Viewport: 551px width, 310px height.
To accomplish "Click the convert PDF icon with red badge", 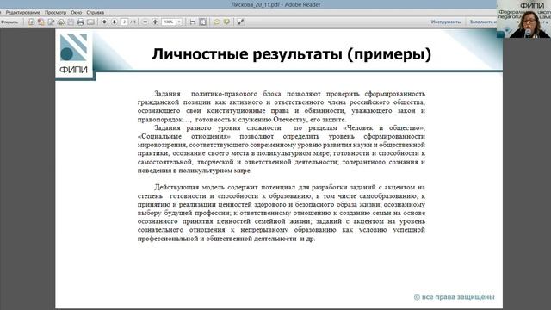I will pos(41,22).
